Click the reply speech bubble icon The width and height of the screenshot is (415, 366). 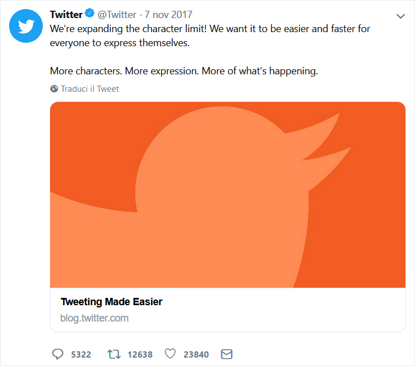coord(57,354)
